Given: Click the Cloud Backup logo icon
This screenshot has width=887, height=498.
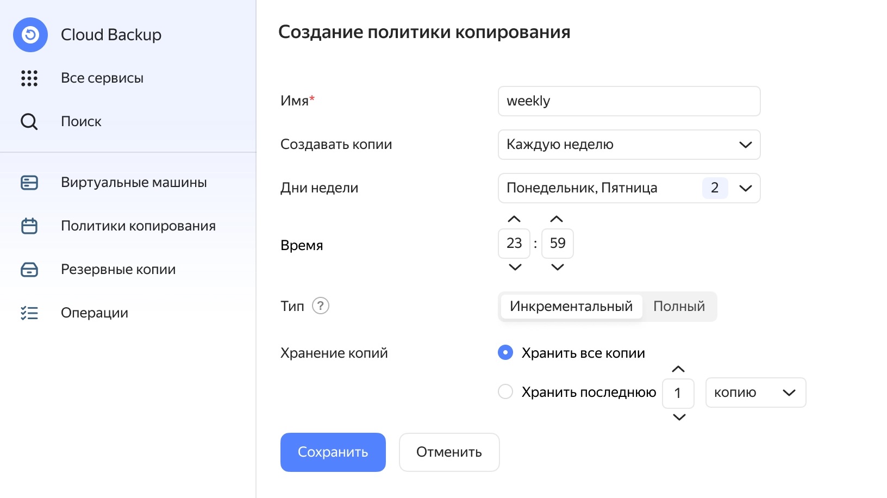Looking at the screenshot, I should point(30,35).
